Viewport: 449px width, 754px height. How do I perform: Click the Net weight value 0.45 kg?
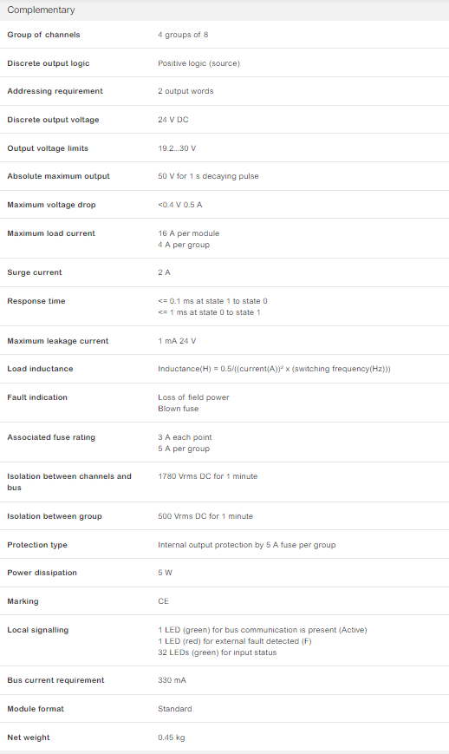pos(172,738)
